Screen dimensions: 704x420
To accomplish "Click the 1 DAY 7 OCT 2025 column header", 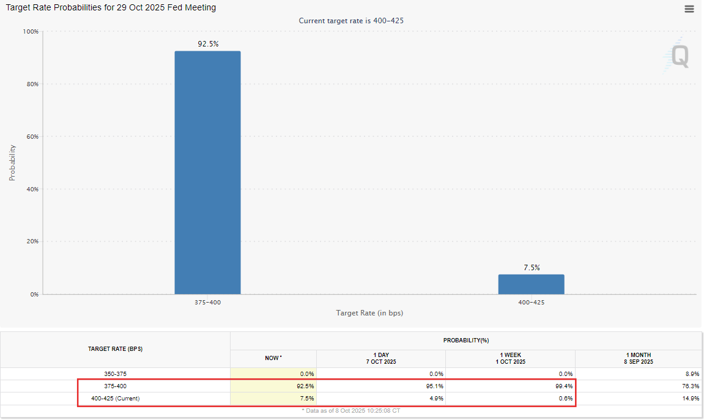I will [380, 358].
